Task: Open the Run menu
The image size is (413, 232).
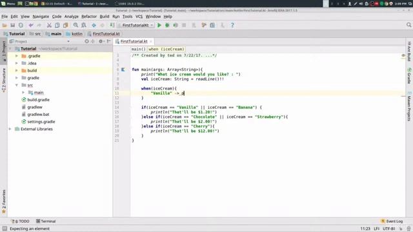Action: [116, 16]
